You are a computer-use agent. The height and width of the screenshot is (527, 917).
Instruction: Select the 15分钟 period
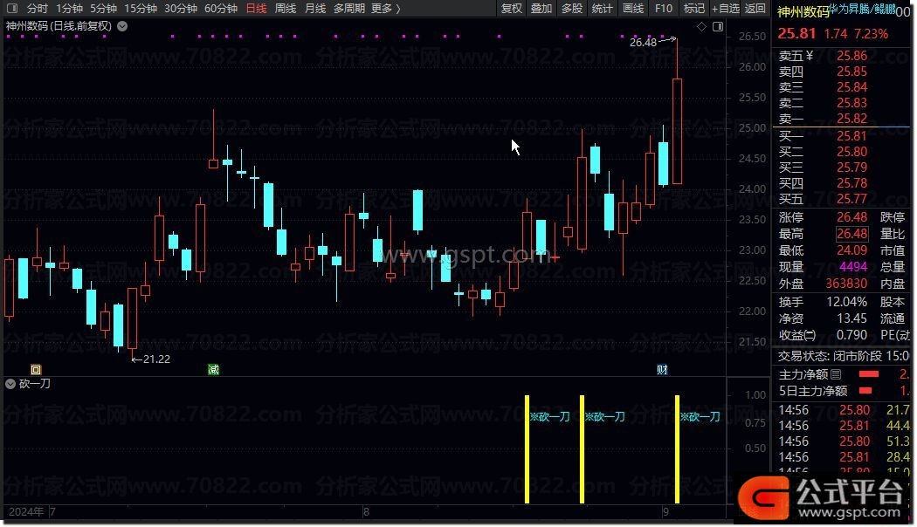(141, 8)
